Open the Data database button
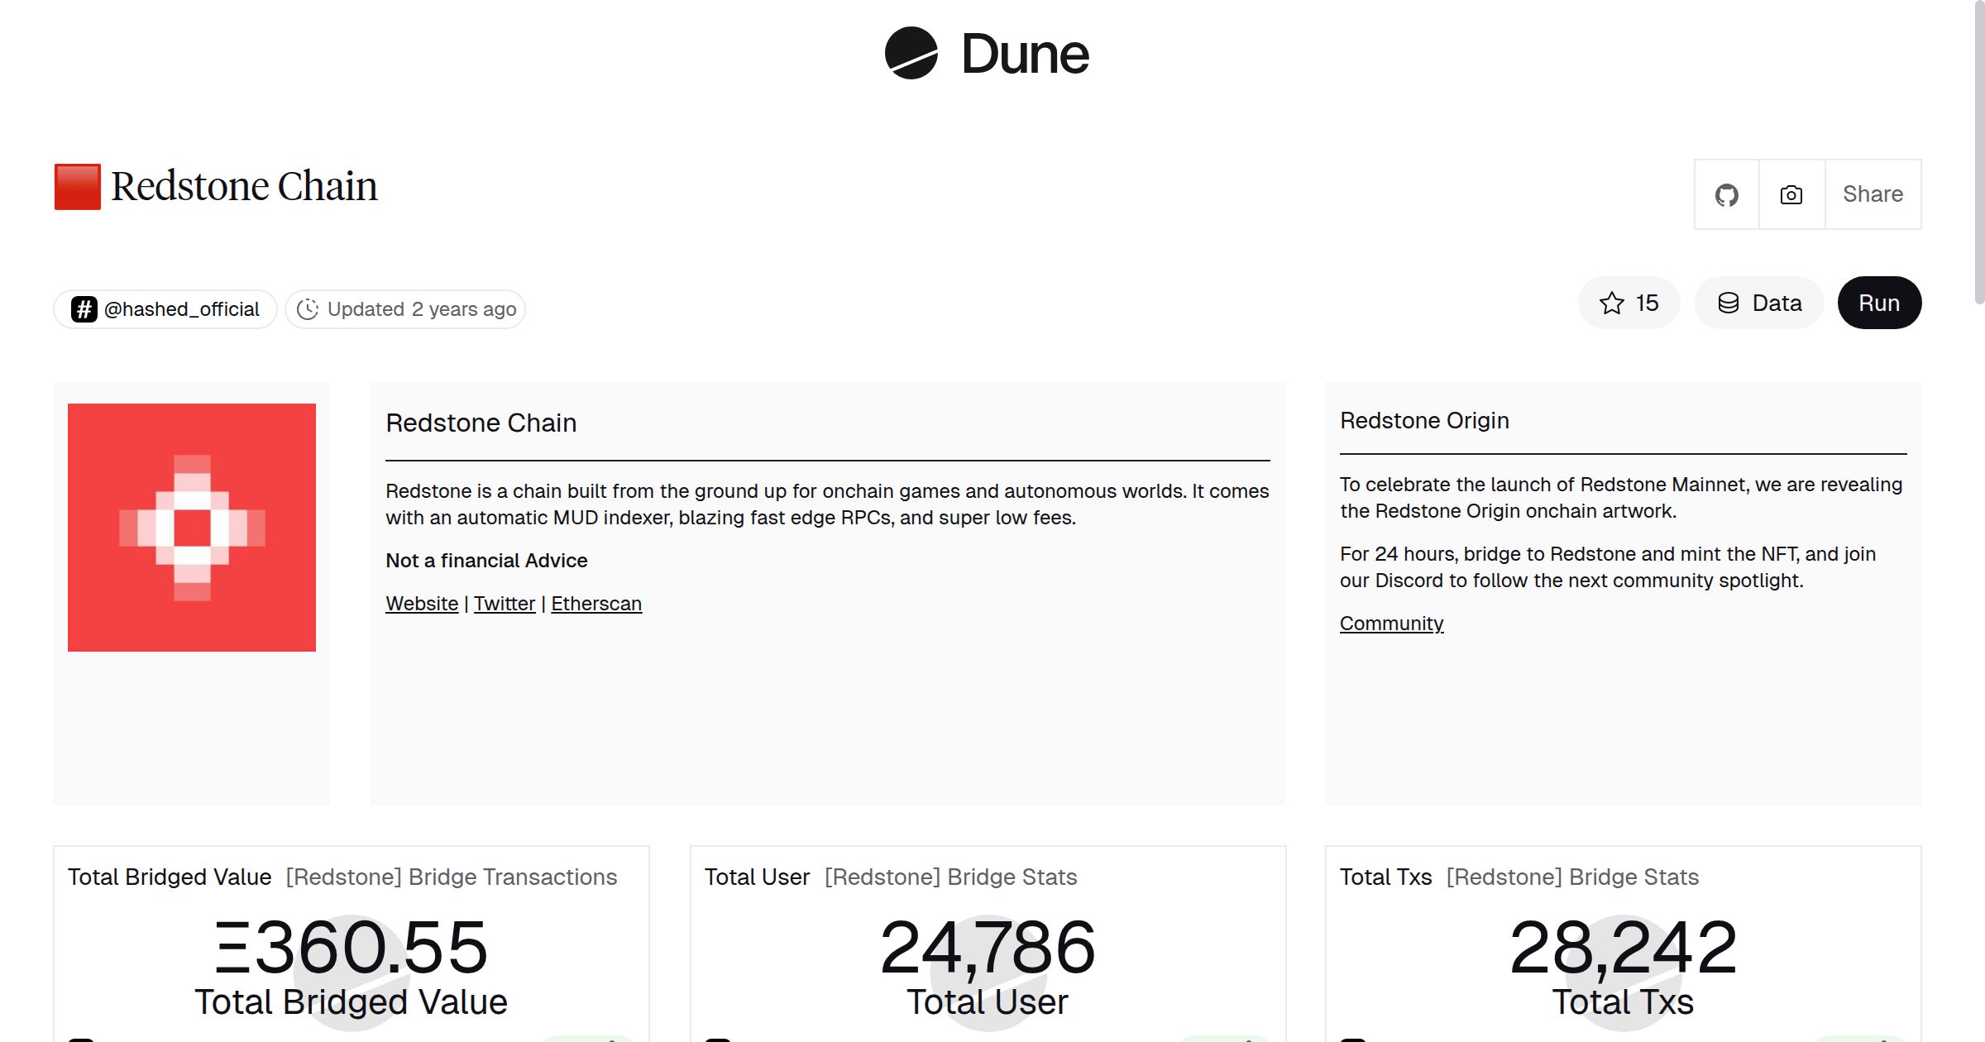The width and height of the screenshot is (1985, 1042). click(1758, 304)
